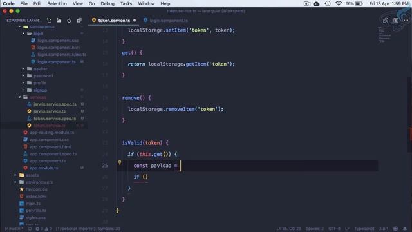The image size is (412, 232).
Task: Click the feedback smiley in status bar
Action: (x=395, y=229)
